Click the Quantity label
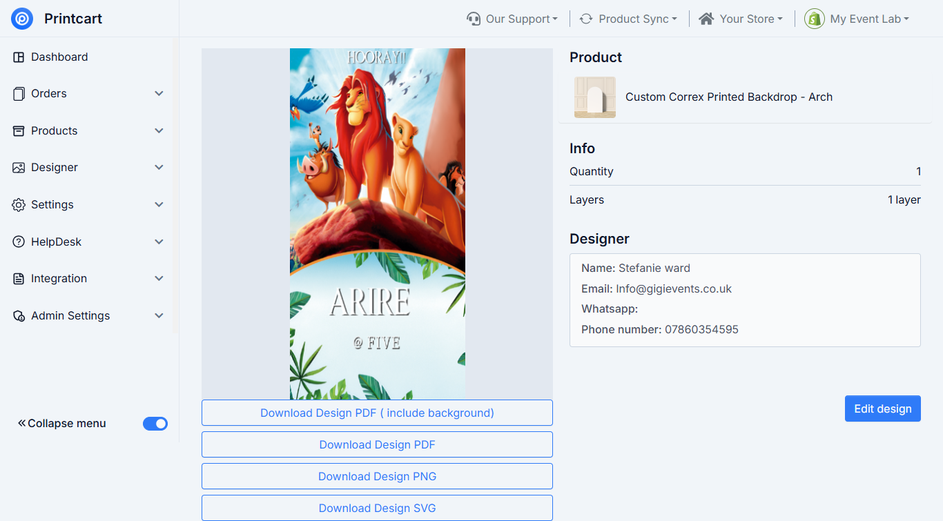This screenshot has width=943, height=521. [x=592, y=172]
